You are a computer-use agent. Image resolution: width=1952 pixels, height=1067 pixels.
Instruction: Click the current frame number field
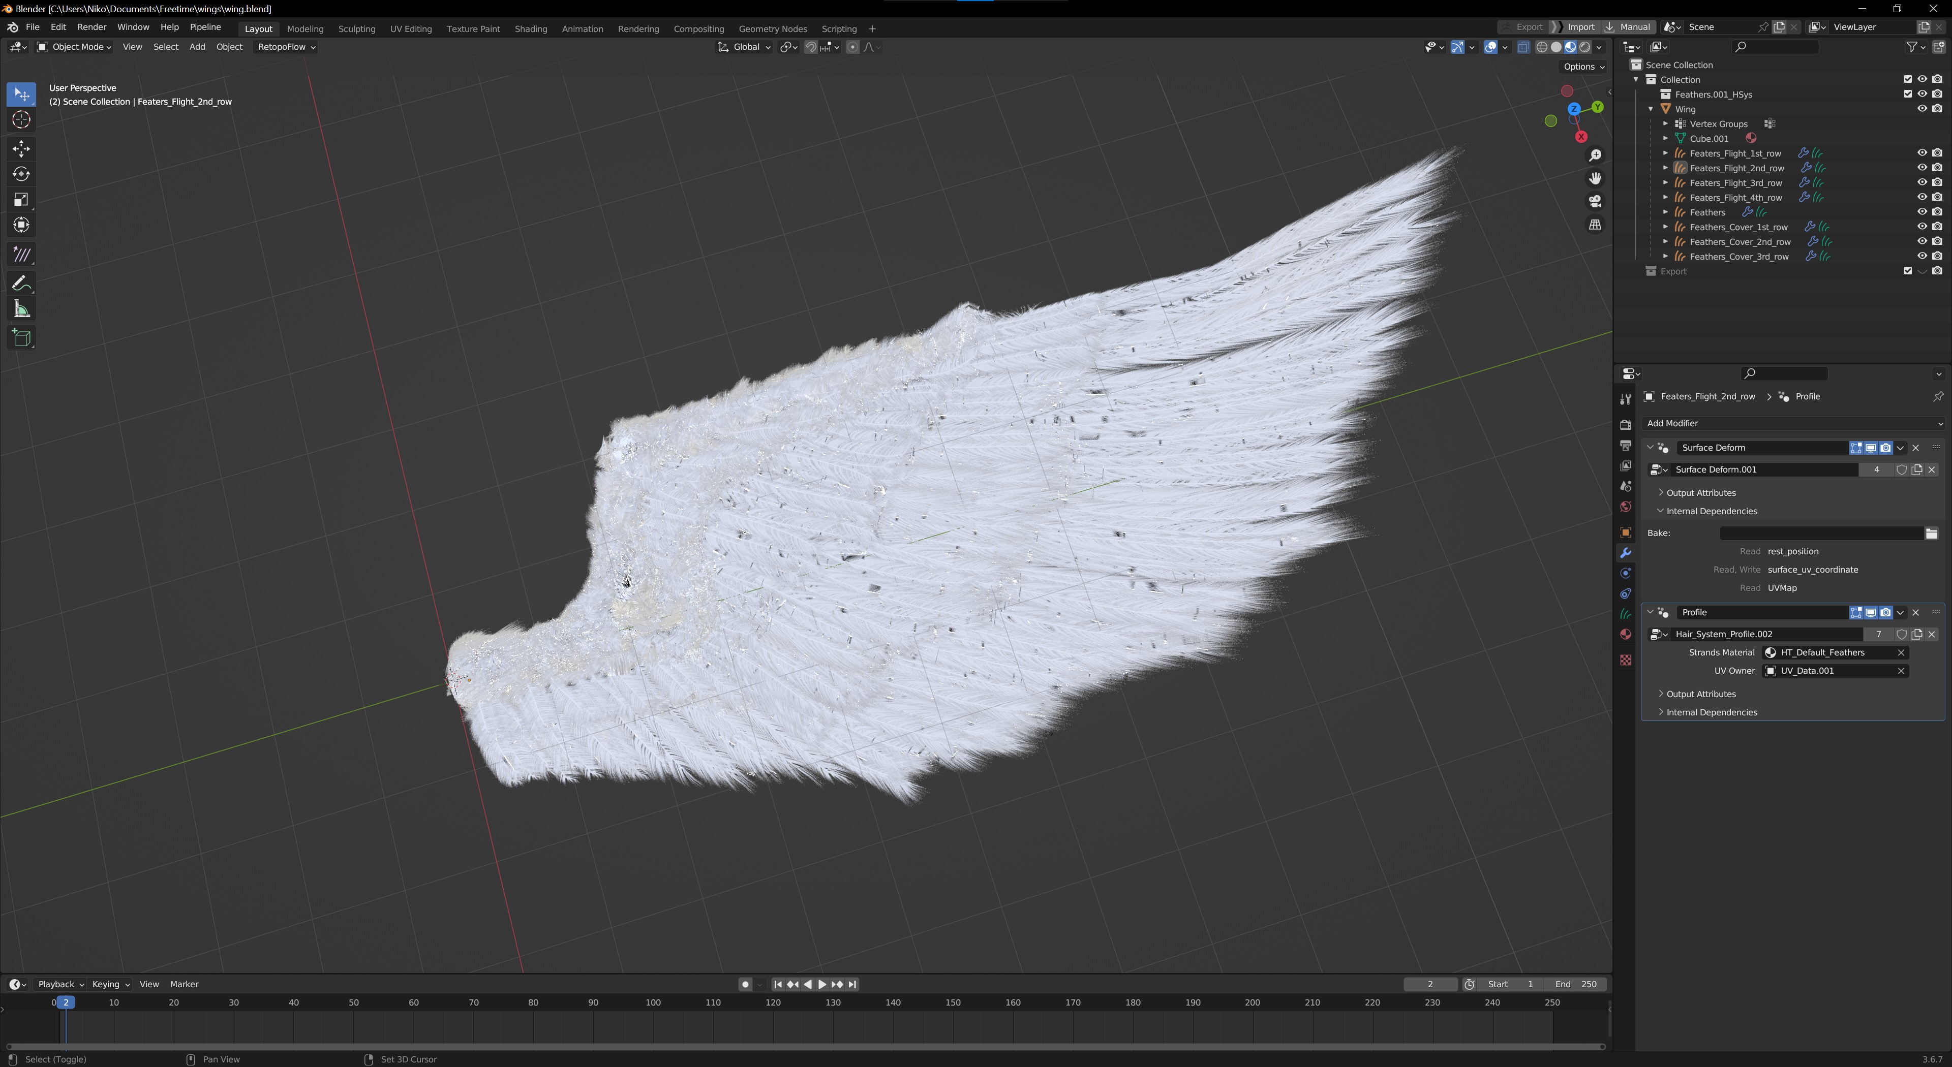tap(1430, 985)
